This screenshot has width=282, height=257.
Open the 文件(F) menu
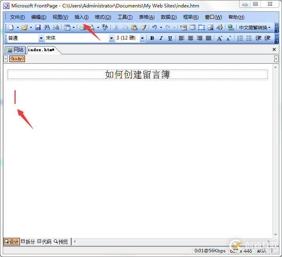pos(18,17)
